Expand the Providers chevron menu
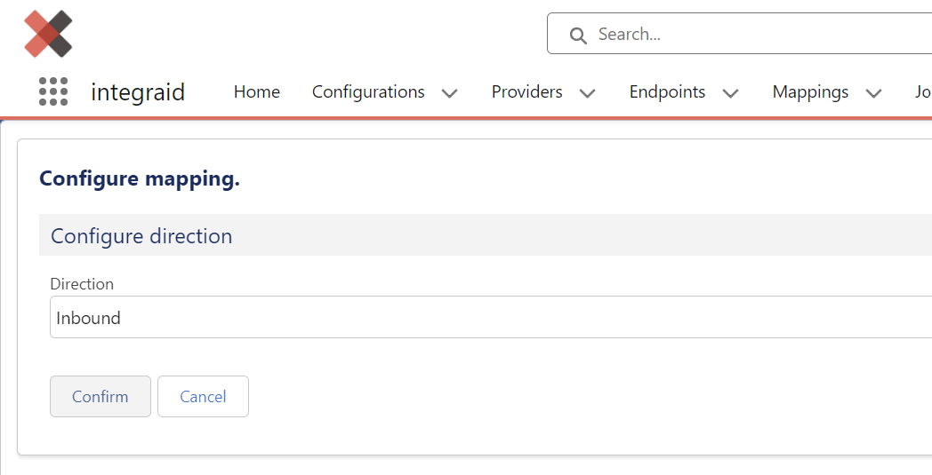This screenshot has height=475, width=932. (587, 93)
